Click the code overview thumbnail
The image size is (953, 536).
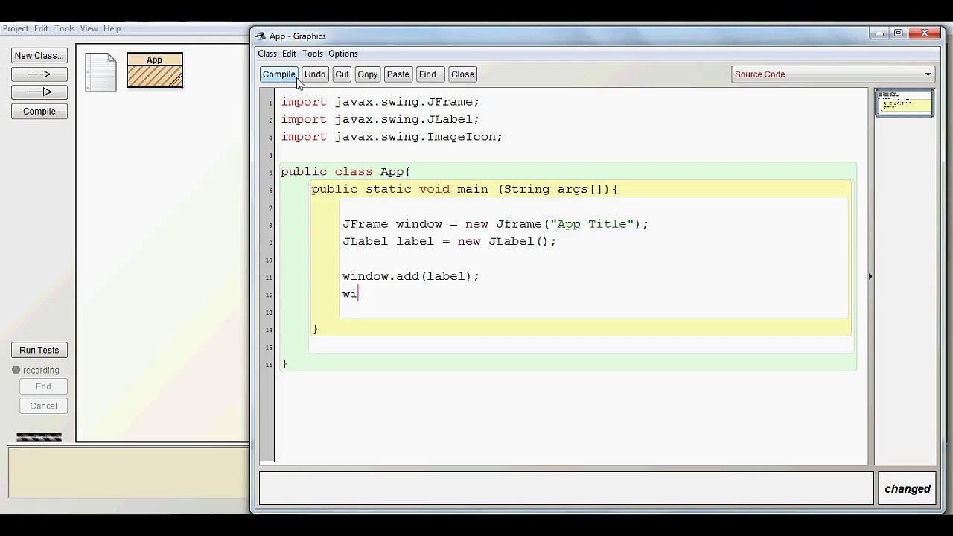pyautogui.click(x=904, y=103)
